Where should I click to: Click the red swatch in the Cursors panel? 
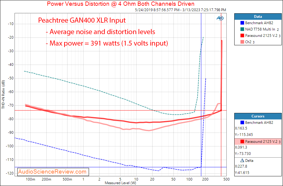[x=242, y=142]
